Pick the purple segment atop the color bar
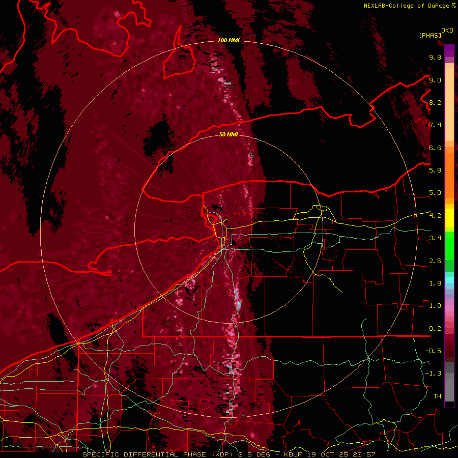458x458 pixels. coord(449,51)
